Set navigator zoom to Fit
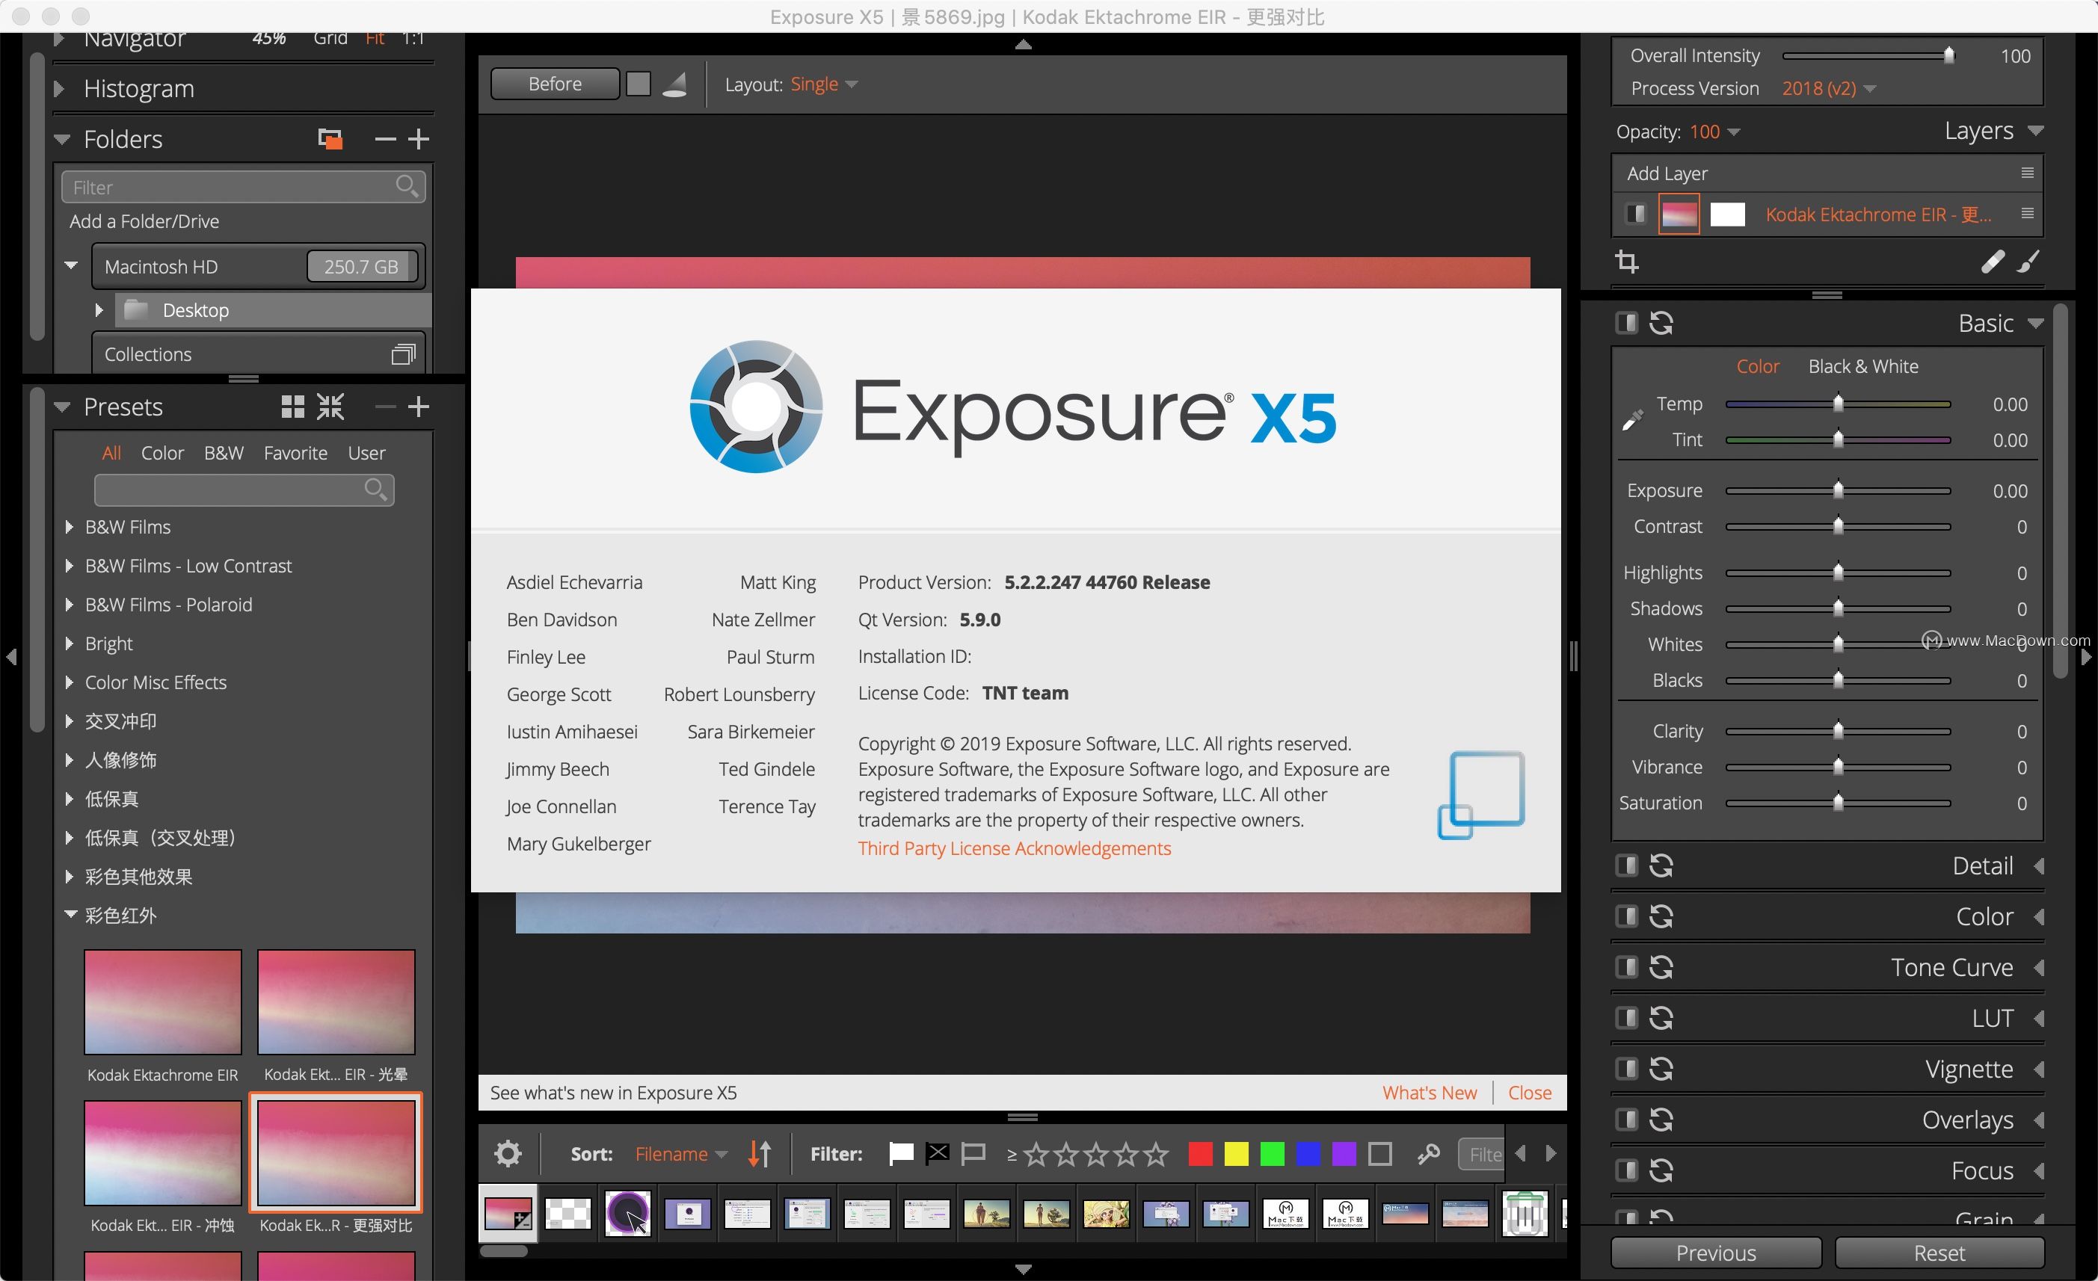 375,39
